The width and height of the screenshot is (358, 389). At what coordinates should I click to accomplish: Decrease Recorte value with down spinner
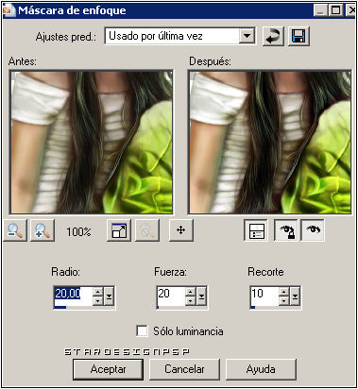[283, 300]
